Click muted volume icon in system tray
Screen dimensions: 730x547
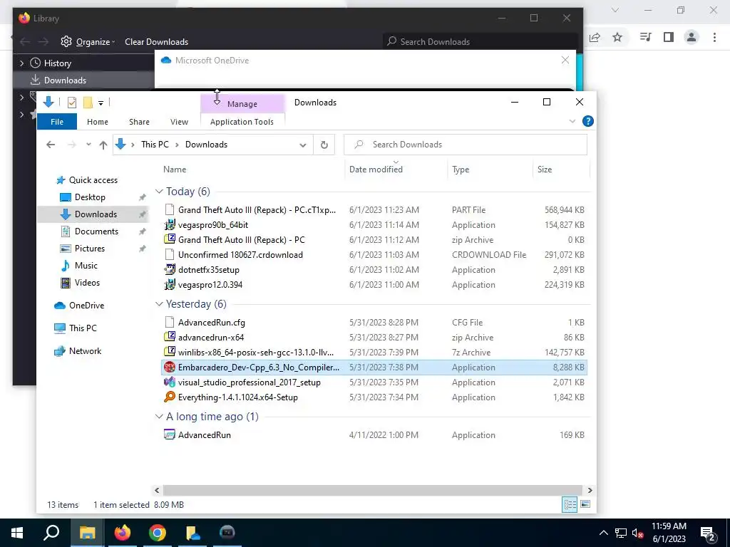(x=637, y=533)
